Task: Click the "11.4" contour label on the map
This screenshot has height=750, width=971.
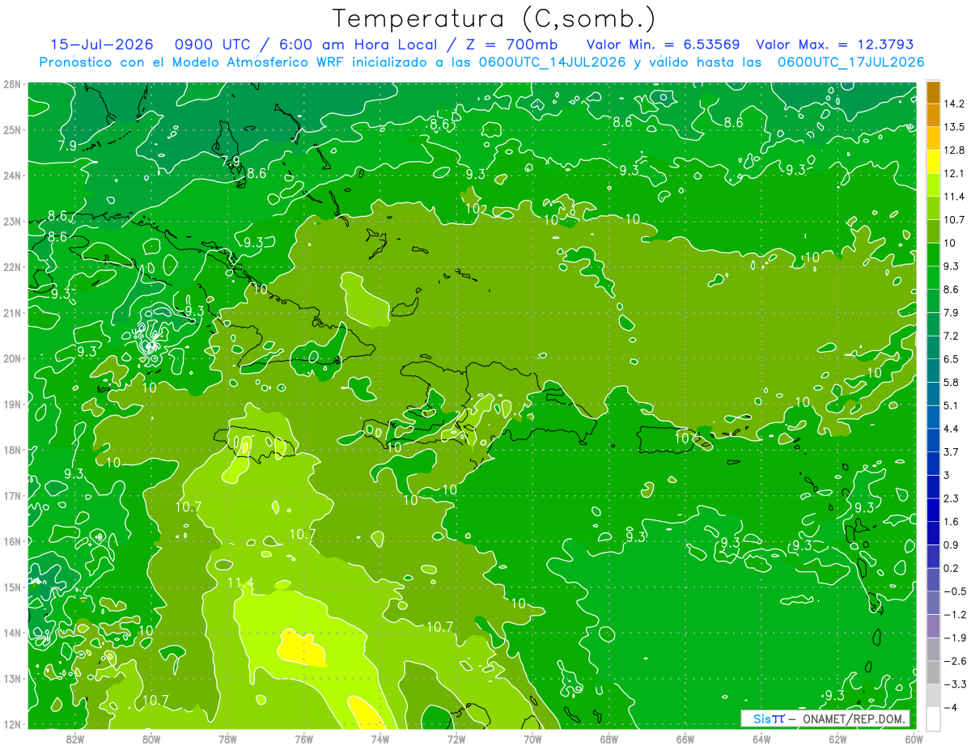Action: tap(240, 583)
